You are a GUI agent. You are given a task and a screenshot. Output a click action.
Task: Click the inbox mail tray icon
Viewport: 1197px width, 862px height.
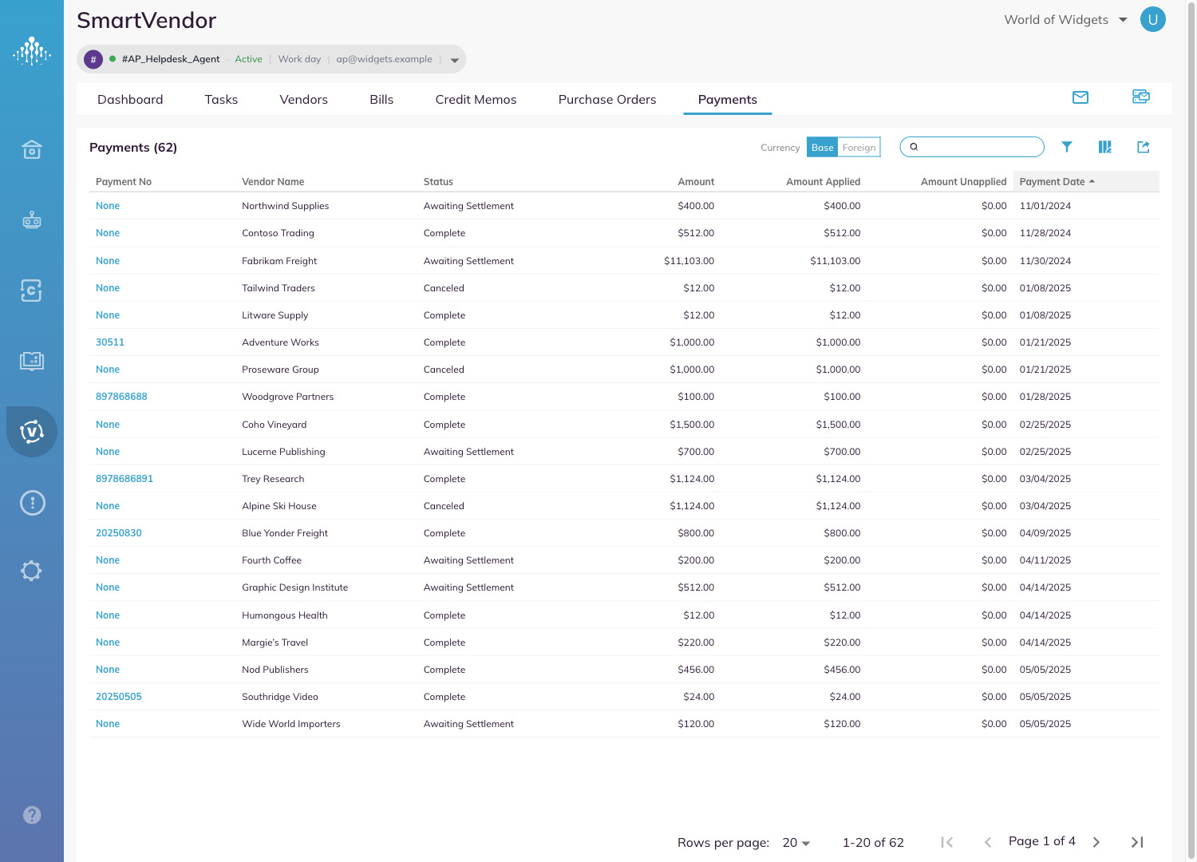click(1141, 97)
